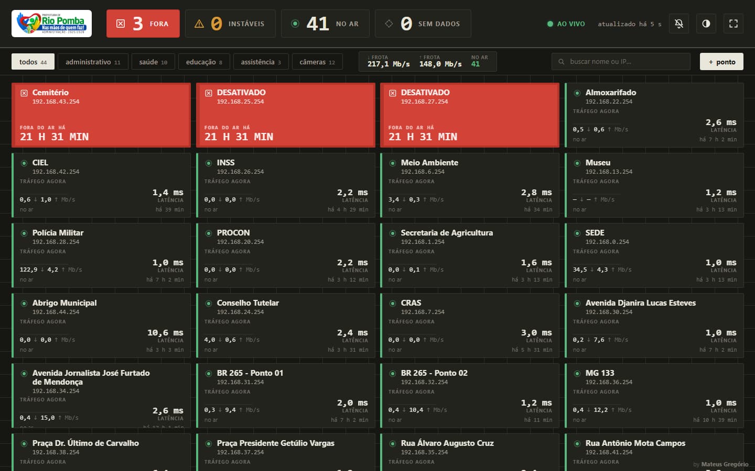Click online status icon for MG 133
Image resolution: width=755 pixels, height=471 pixels.
(577, 373)
